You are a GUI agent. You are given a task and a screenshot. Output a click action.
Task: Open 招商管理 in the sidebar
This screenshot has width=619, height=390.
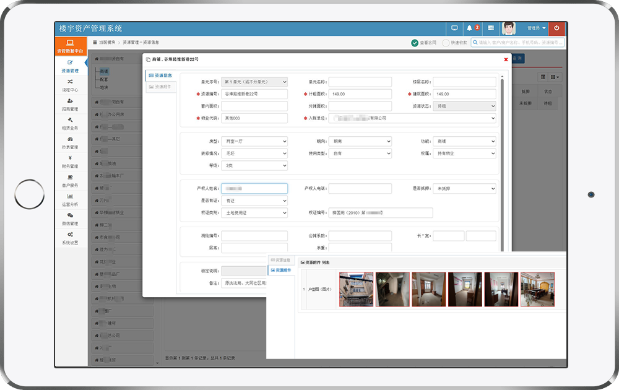71,105
